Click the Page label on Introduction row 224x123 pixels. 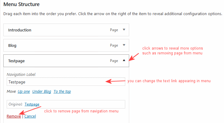114,30
